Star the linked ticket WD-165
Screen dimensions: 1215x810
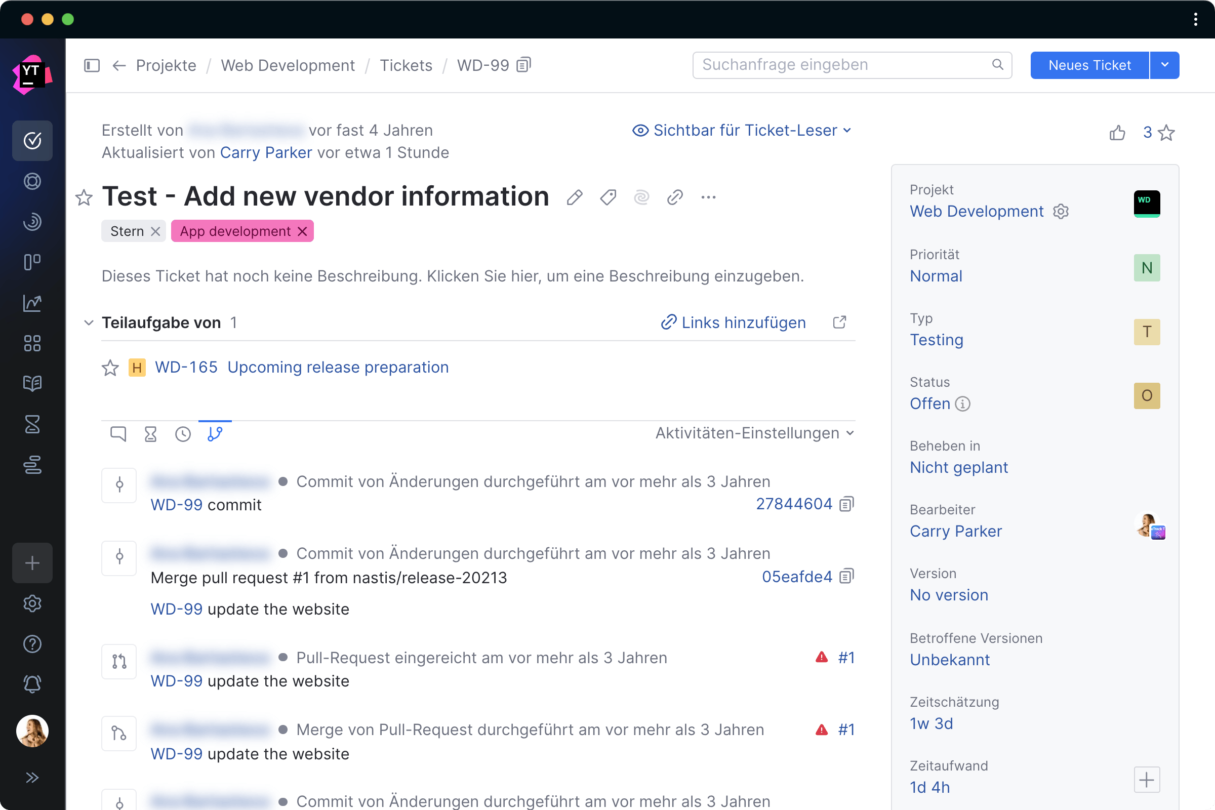pyautogui.click(x=110, y=368)
